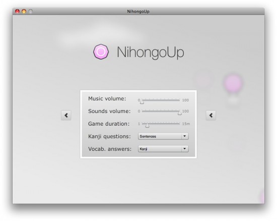Screen dimensions: 277x221
Task: Click the left back arrow button
Action: pyautogui.click(x=66, y=116)
